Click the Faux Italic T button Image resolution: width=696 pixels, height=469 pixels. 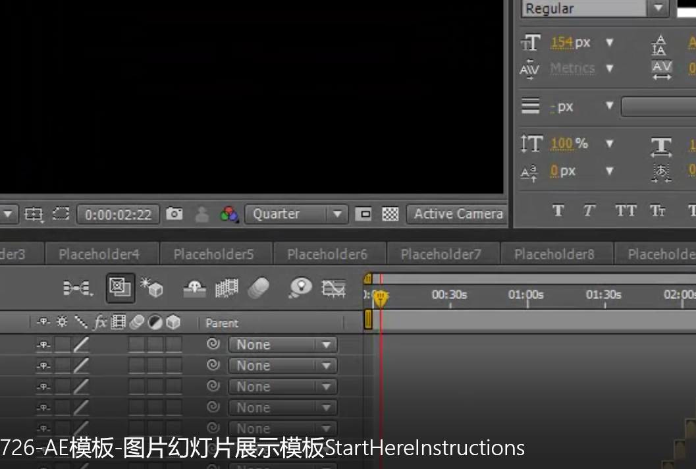tap(589, 210)
